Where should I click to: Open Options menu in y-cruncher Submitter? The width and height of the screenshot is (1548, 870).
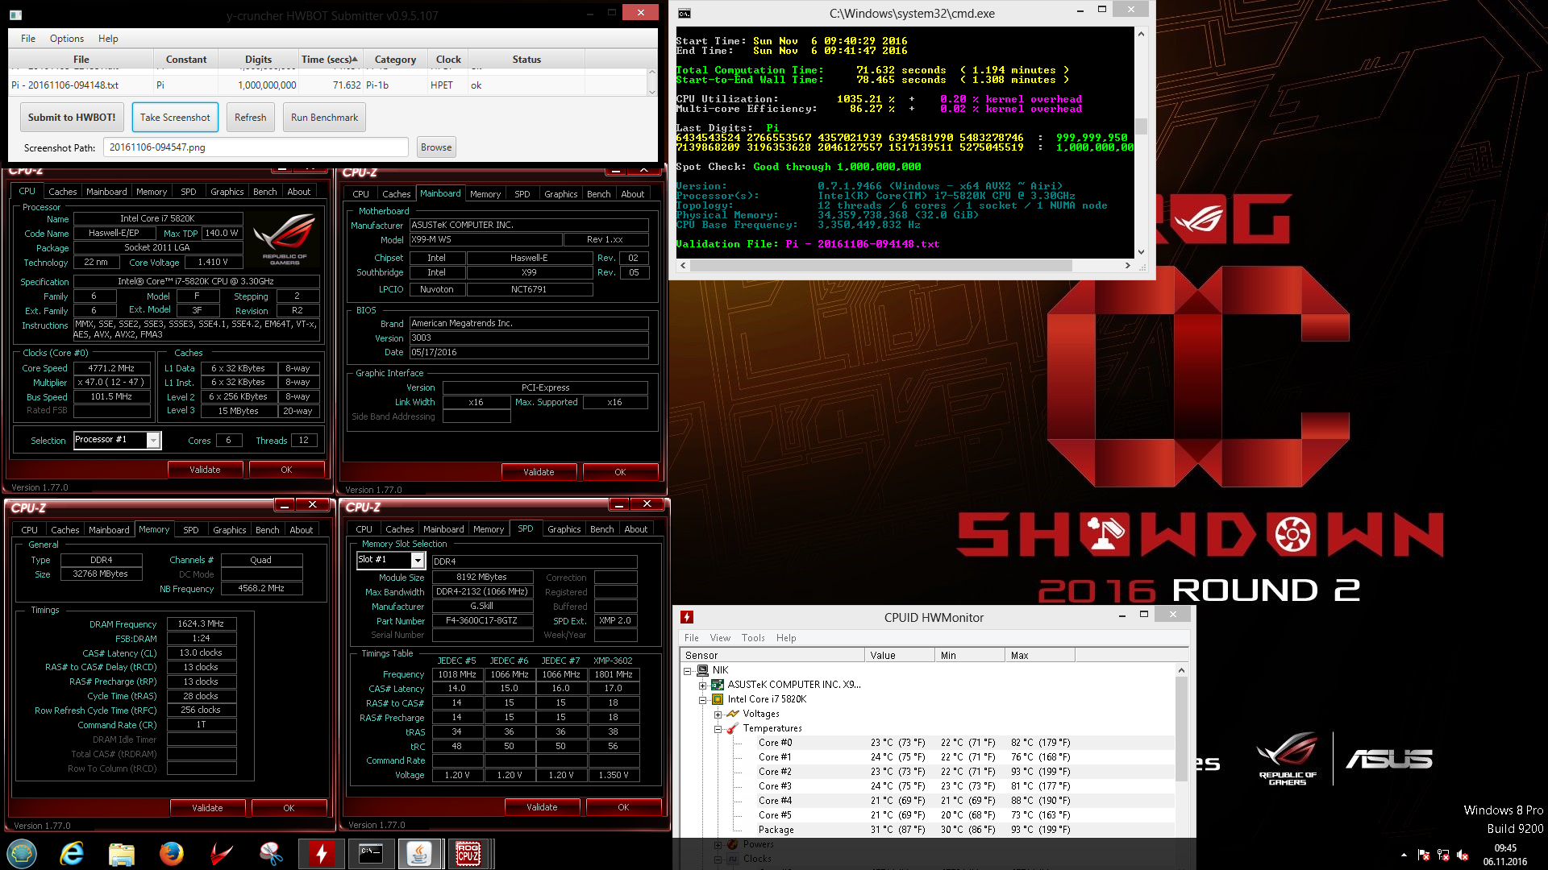[67, 38]
